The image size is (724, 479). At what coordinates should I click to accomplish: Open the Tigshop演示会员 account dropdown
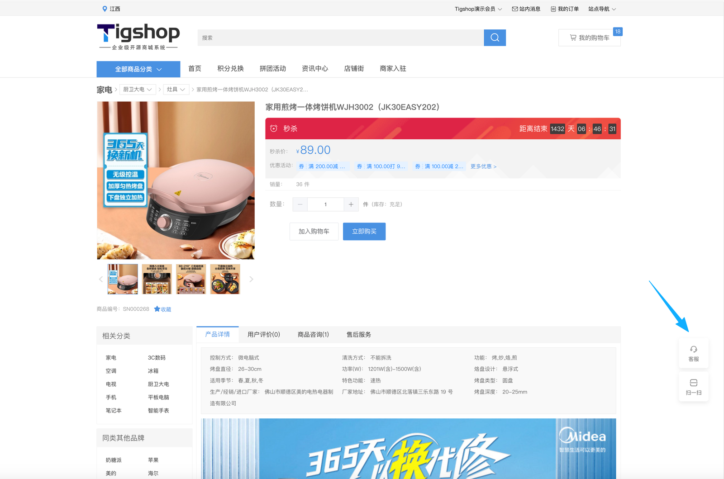[478, 9]
